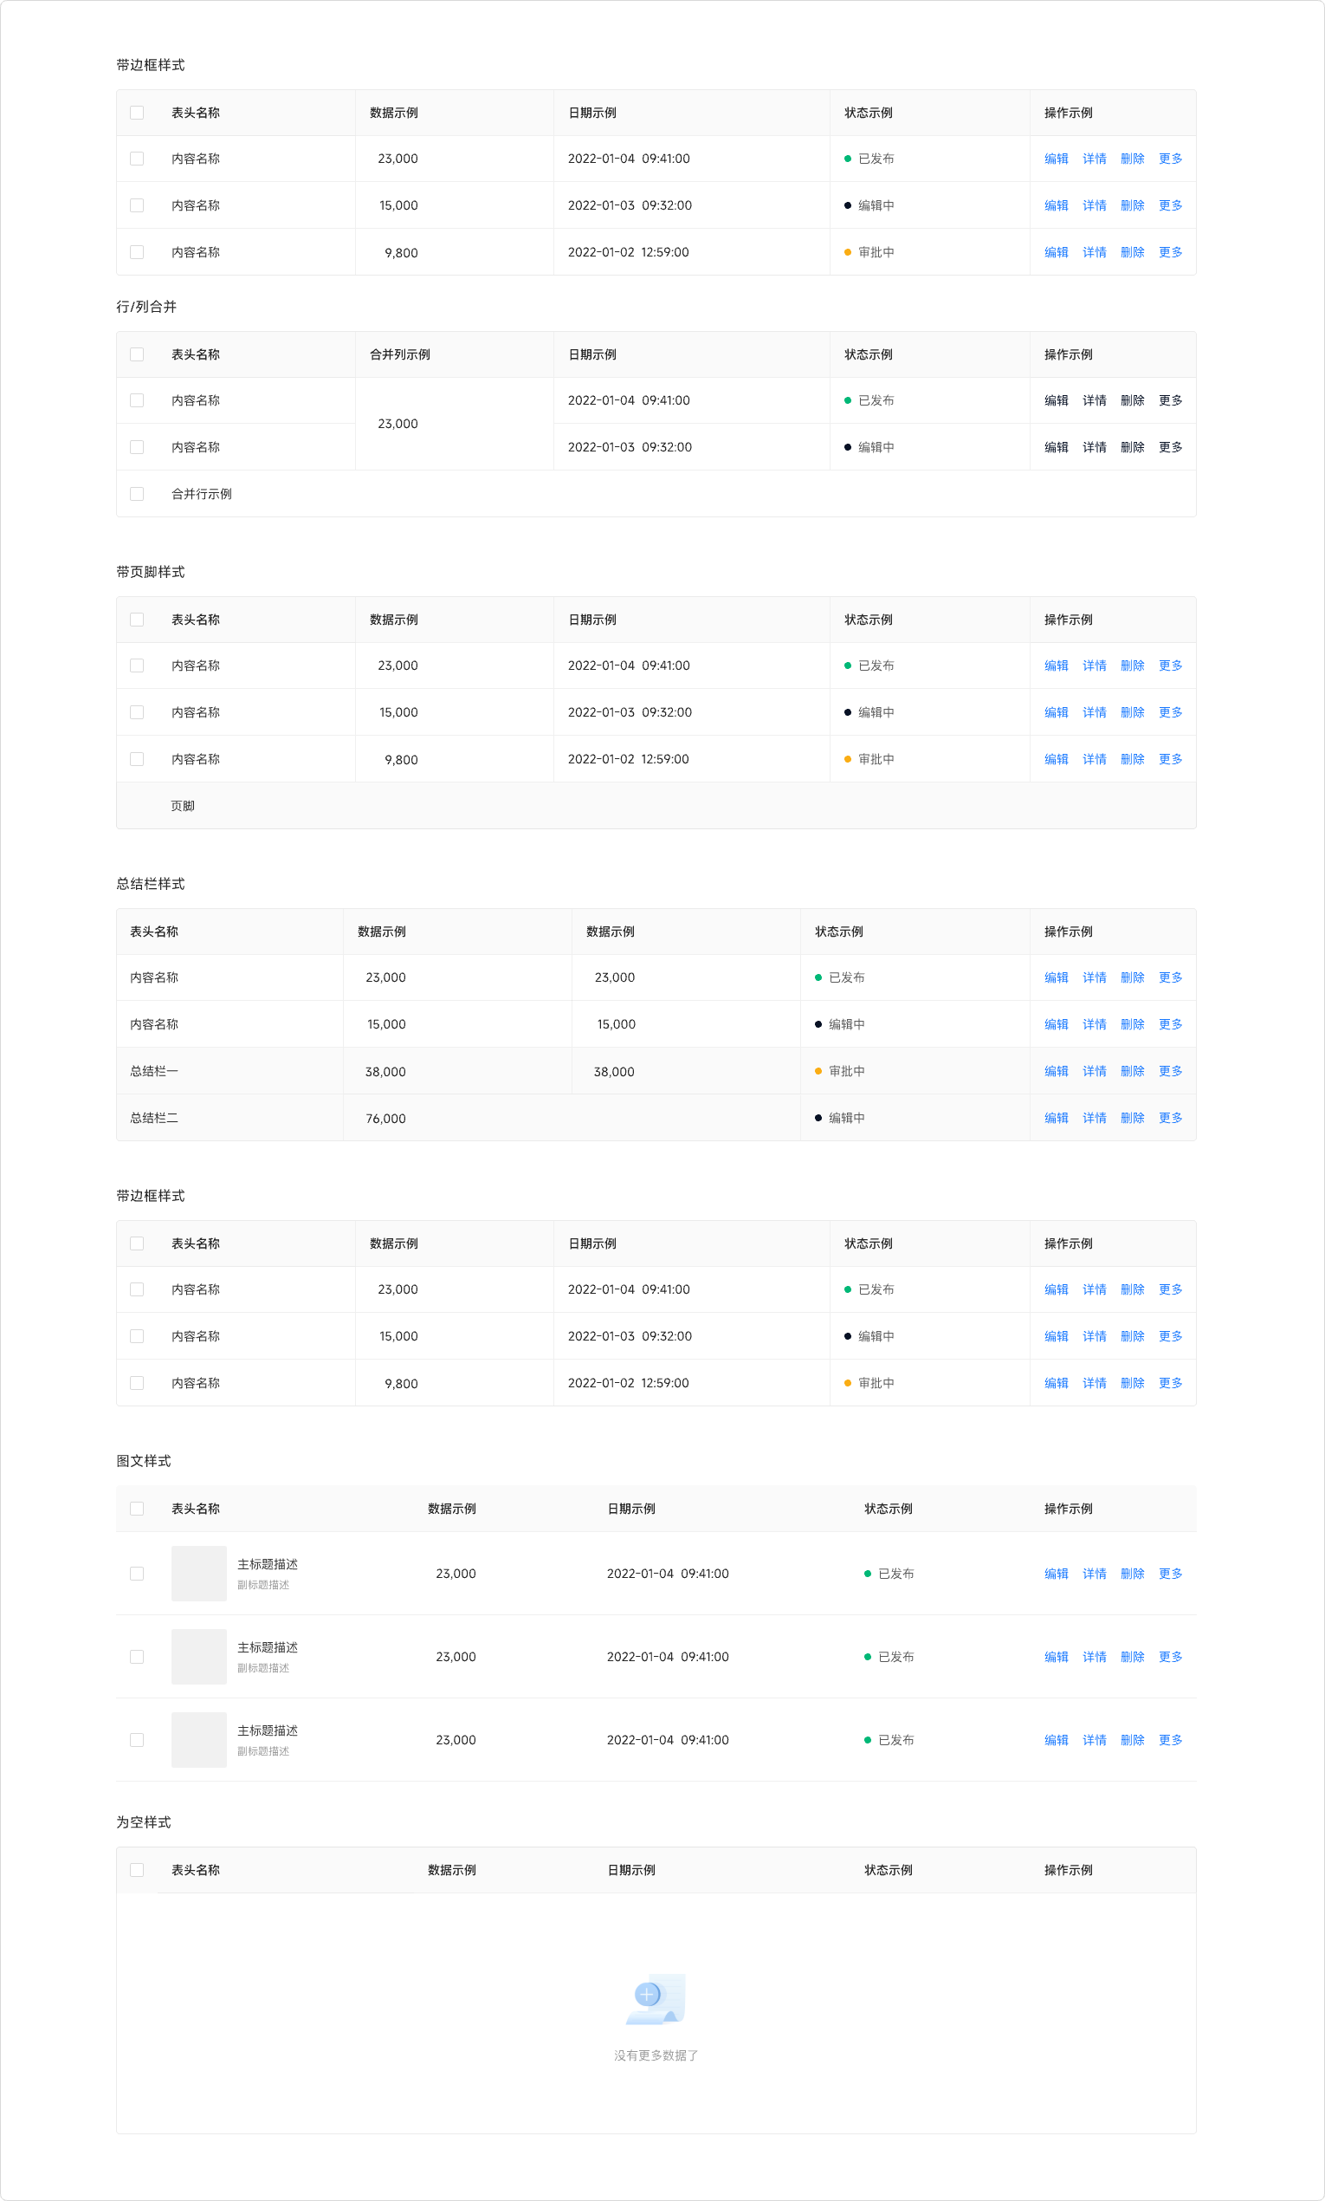Image resolution: width=1325 pixels, height=2201 pixels.
Task: Check the box beside 合并行示例 row
Action: point(137,494)
